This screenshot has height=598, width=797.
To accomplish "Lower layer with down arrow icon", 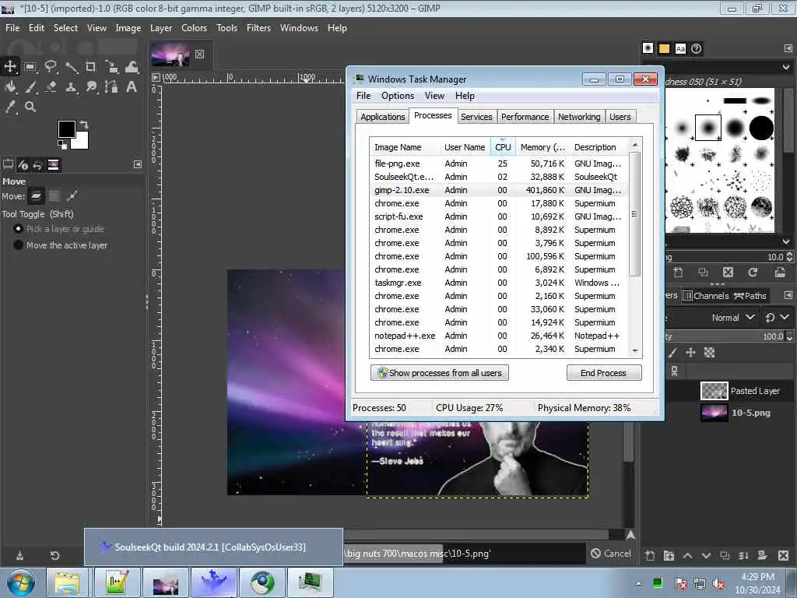I will pos(707,555).
